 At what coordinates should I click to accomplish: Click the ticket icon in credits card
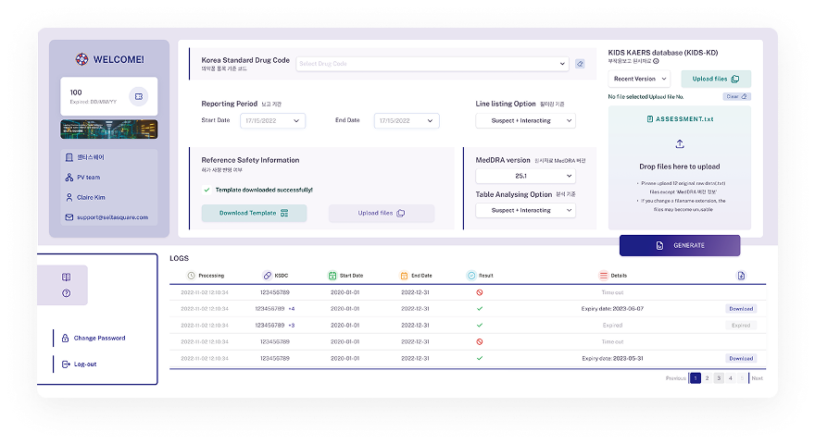[139, 96]
